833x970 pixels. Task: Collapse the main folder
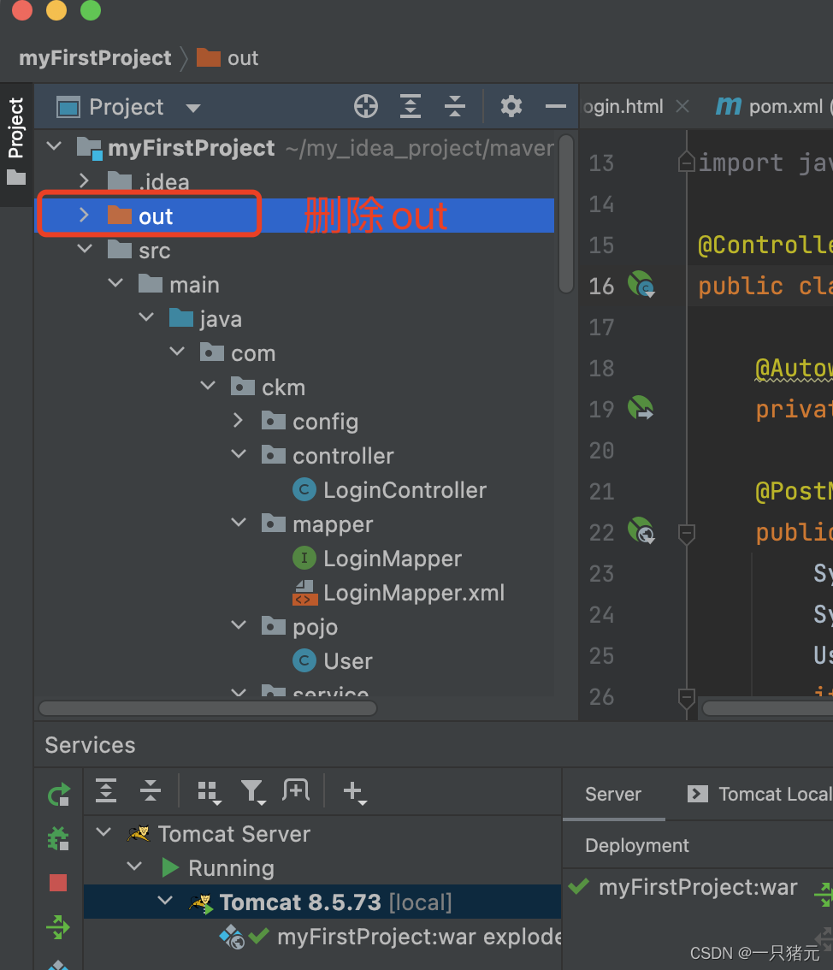(x=115, y=283)
